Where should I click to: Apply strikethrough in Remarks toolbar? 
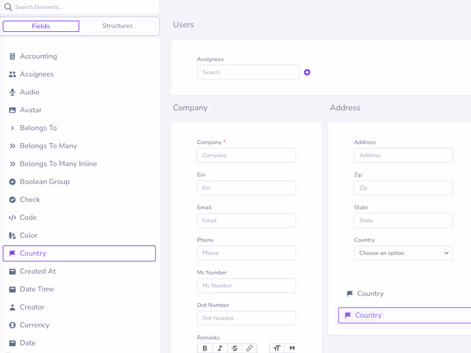(234, 348)
